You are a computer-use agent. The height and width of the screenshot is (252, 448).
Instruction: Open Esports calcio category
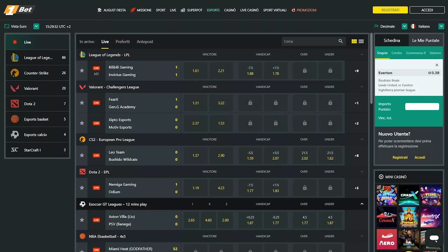[37, 134]
